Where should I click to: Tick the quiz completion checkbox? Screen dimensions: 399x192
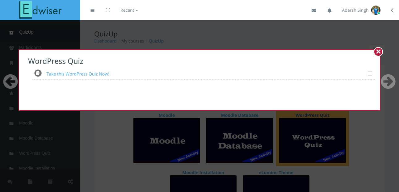point(370,73)
